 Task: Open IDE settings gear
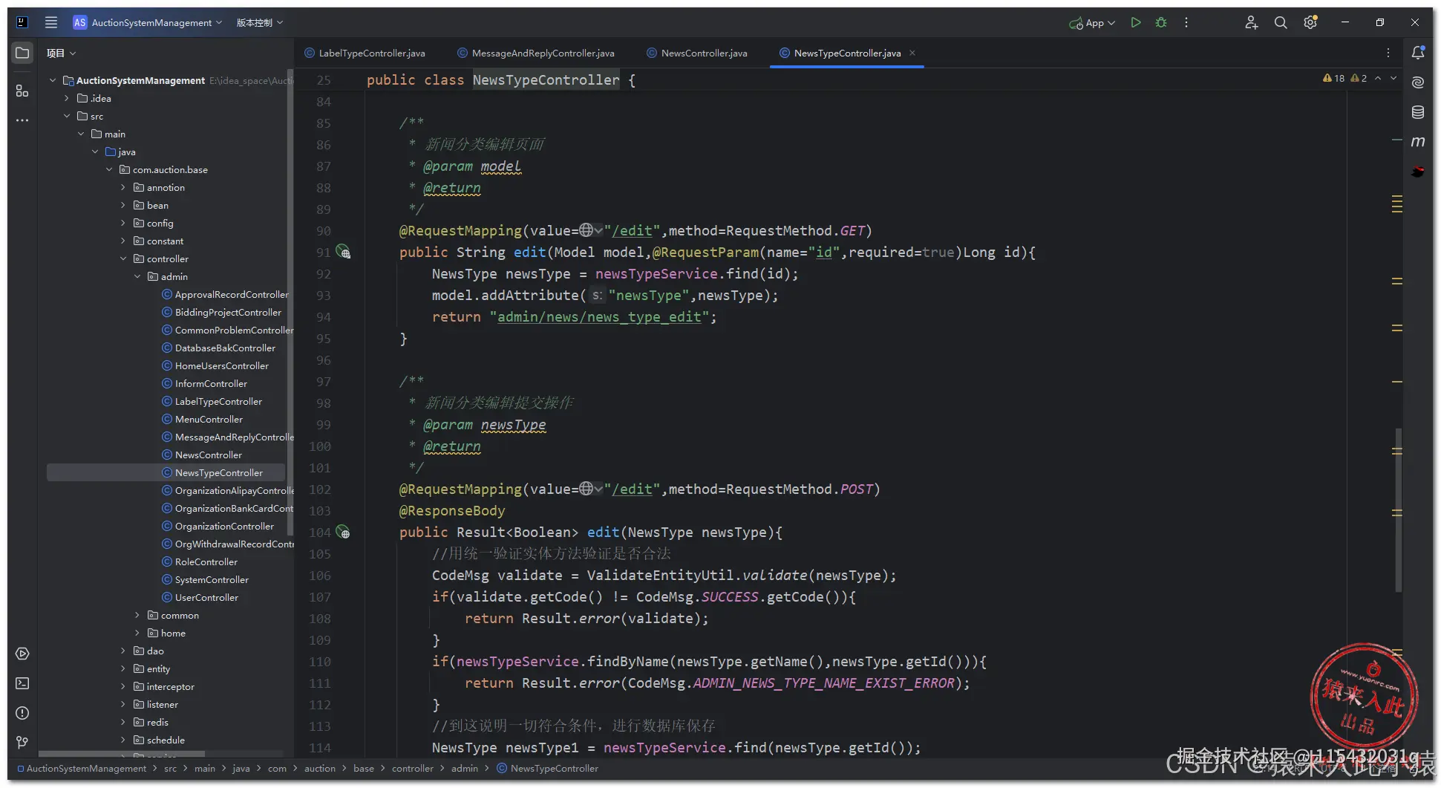(x=1310, y=22)
